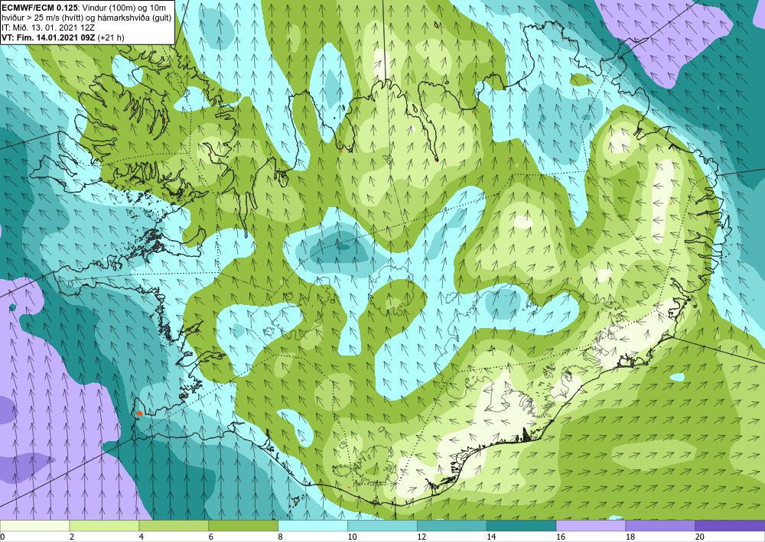The height and width of the screenshot is (542, 765).
Task: Click the legend scale label "10"
Action: tap(352, 537)
